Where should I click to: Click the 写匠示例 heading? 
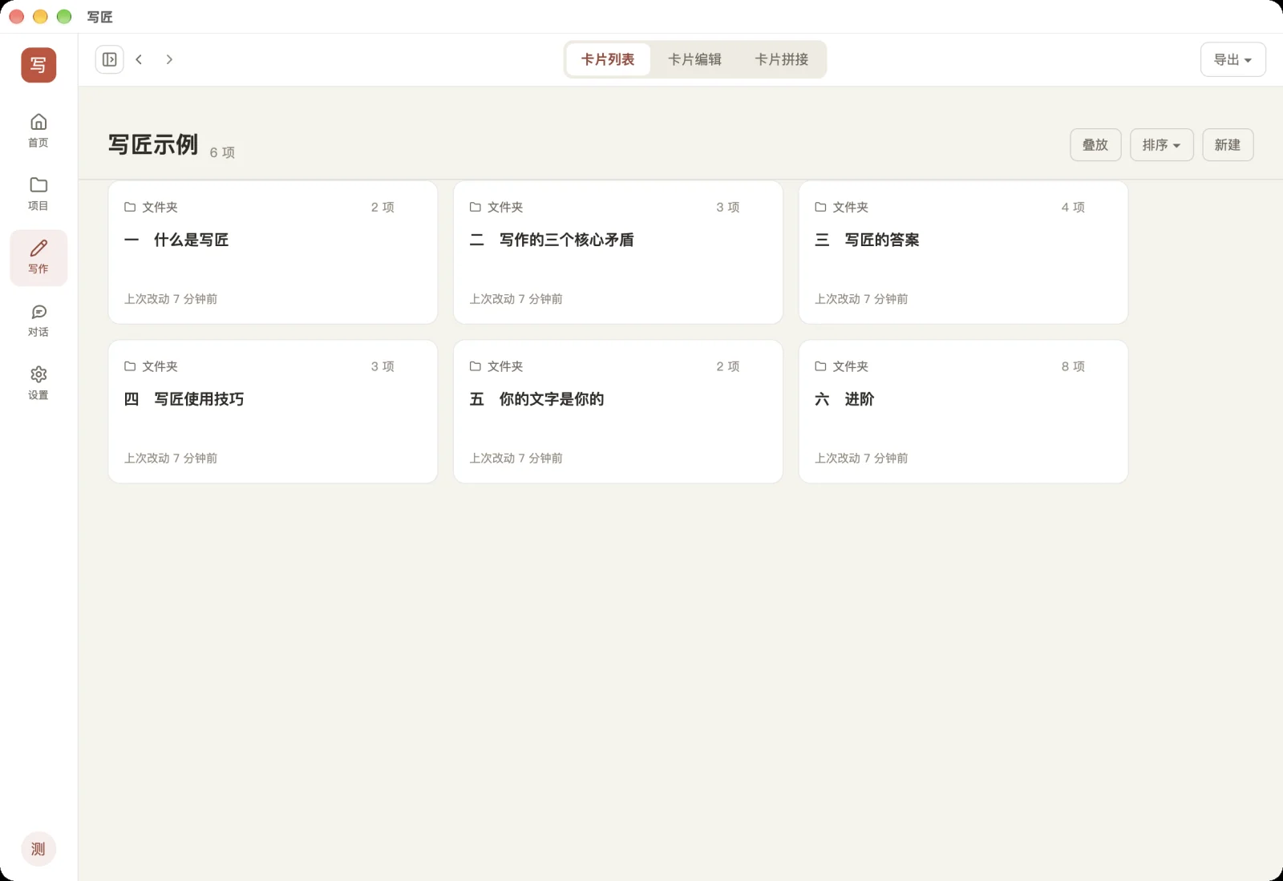coord(153,144)
